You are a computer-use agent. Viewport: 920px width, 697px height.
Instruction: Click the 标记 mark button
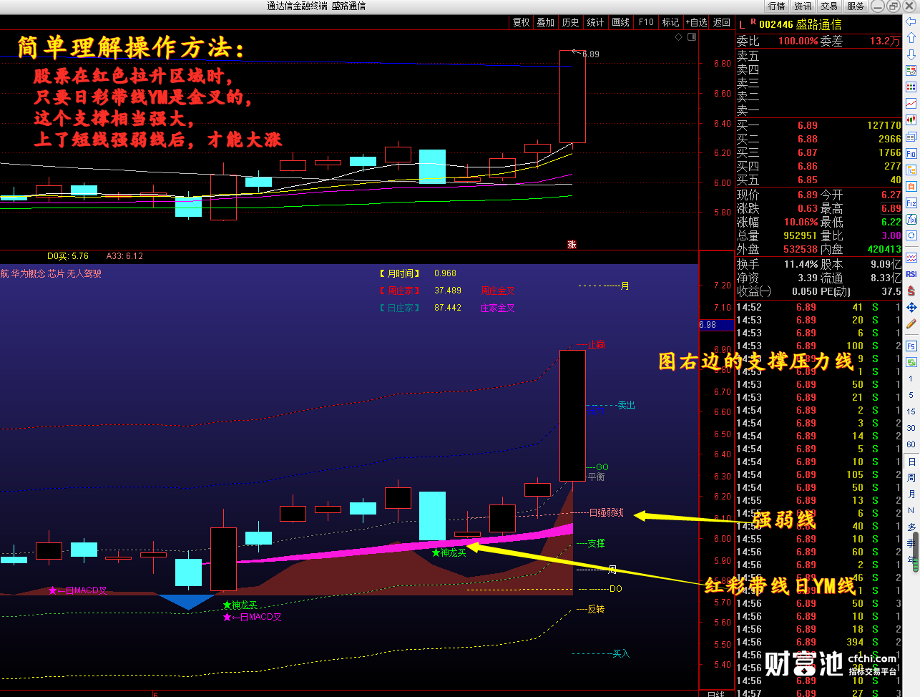[670, 22]
